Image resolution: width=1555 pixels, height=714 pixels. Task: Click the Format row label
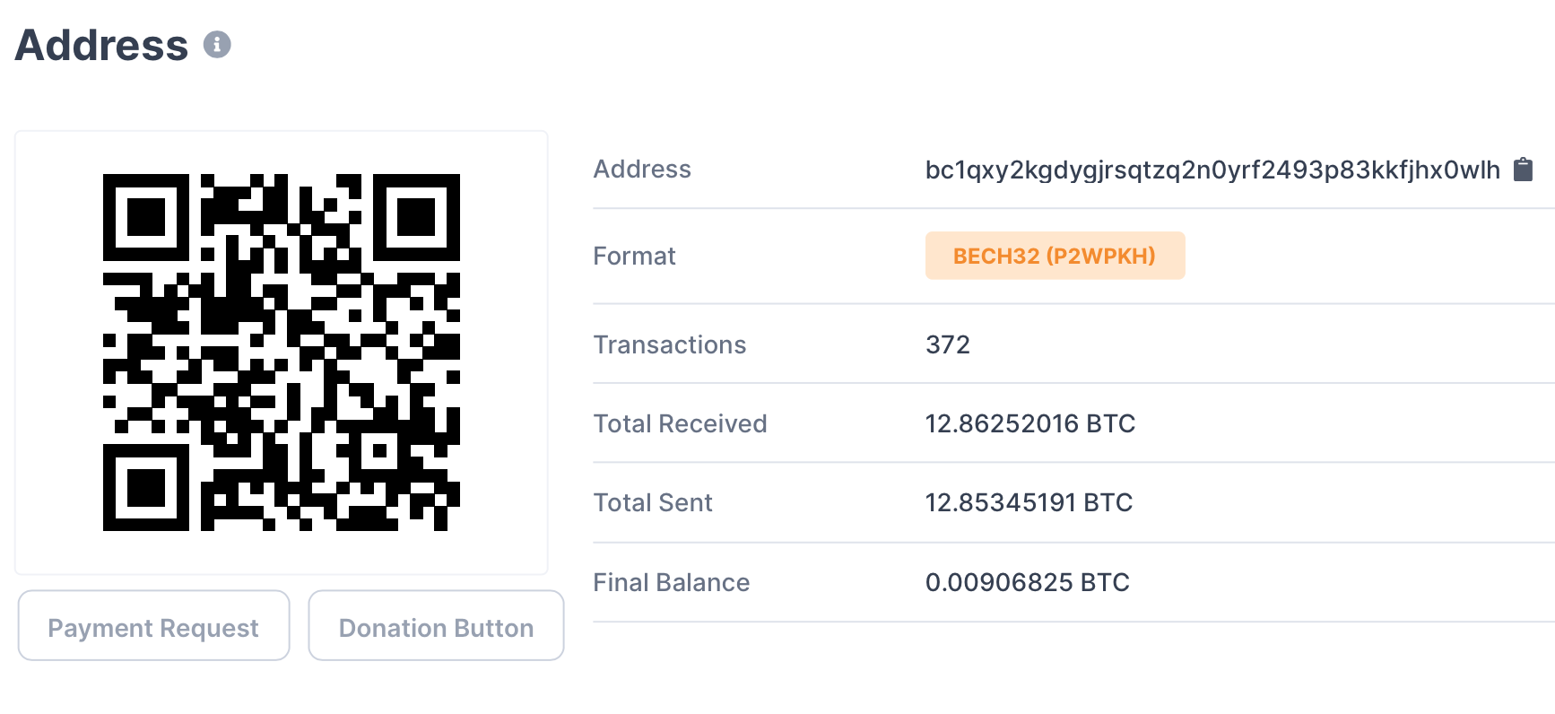click(x=634, y=257)
